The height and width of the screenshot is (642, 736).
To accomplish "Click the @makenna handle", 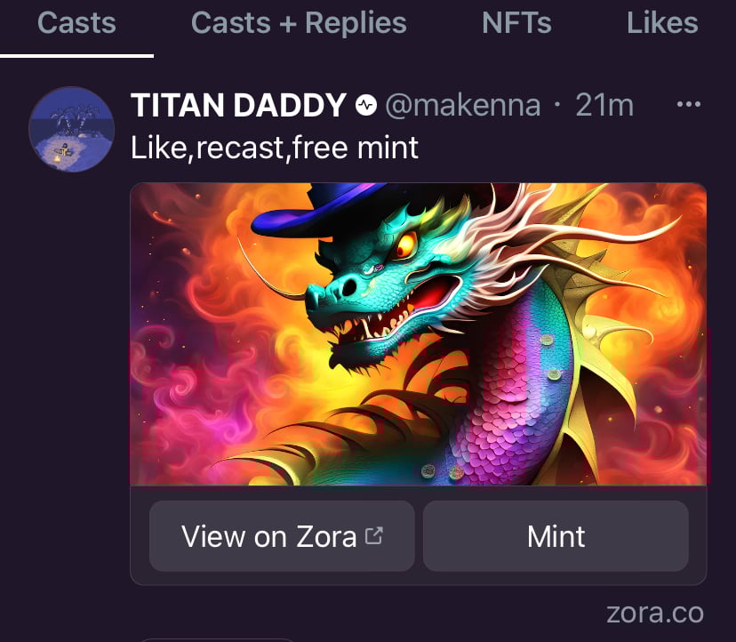I will coord(463,105).
